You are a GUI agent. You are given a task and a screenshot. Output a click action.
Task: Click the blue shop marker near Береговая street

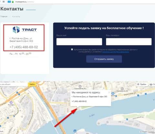point(113,93)
